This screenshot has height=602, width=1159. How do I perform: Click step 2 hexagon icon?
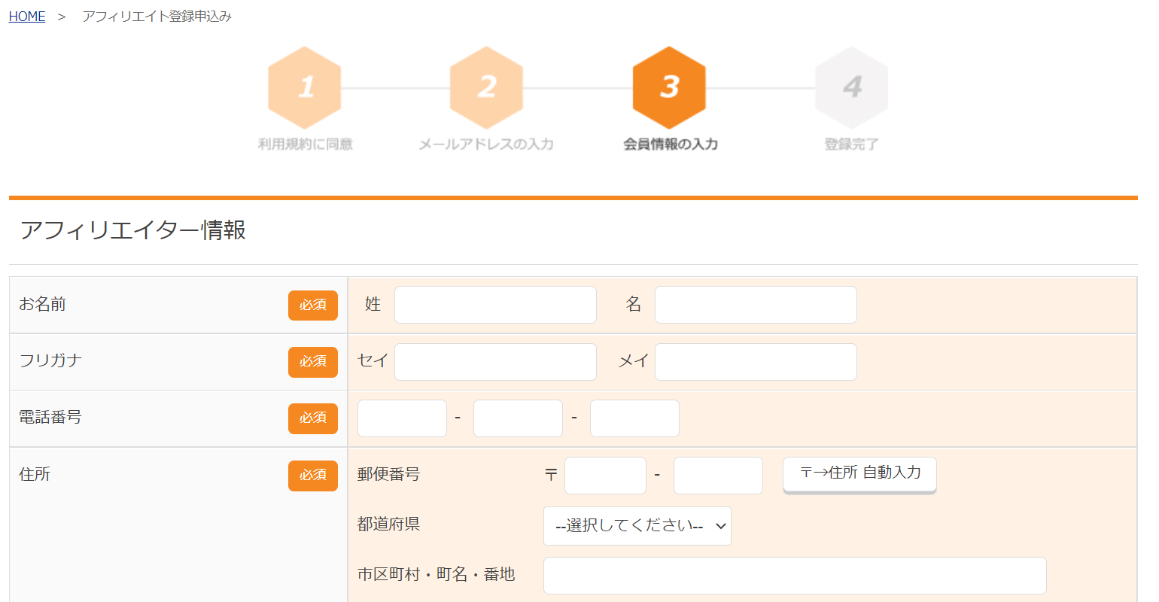tap(487, 87)
